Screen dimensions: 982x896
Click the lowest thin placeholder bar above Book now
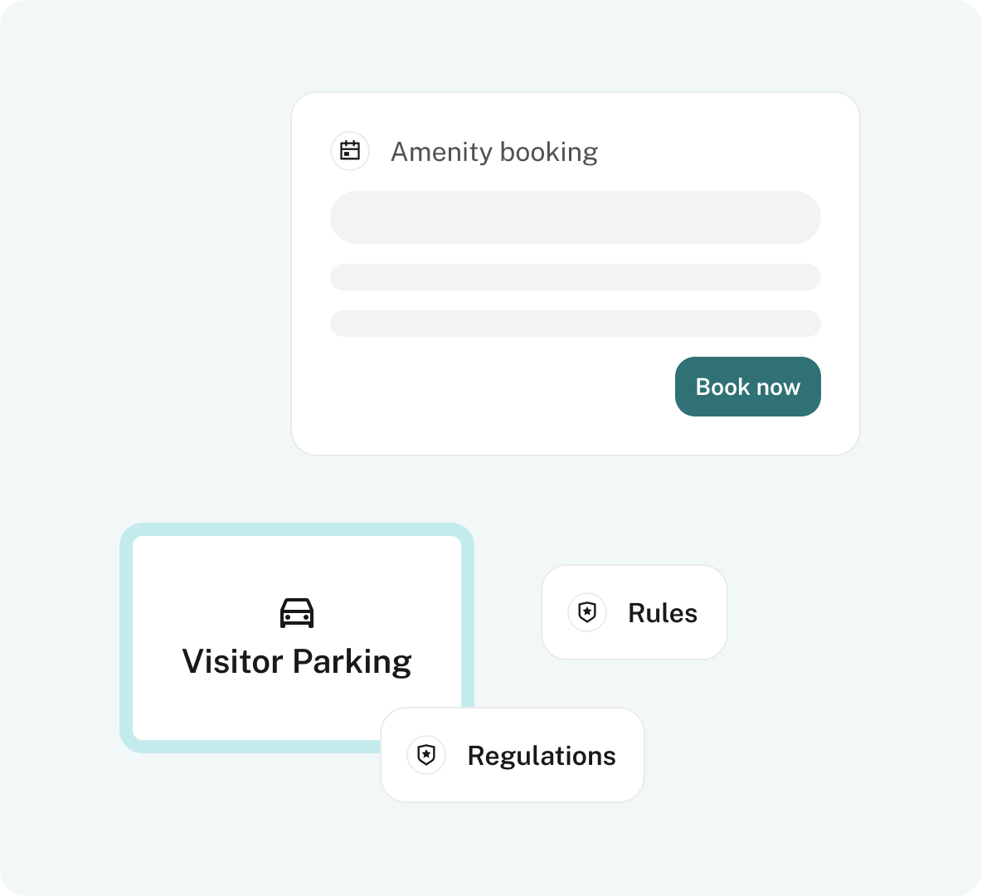(x=576, y=324)
